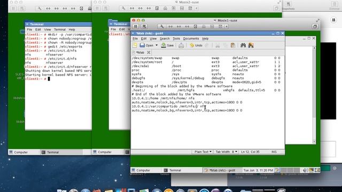Save the fstab file in gedit
Viewport: 342px width, 192px height.
coord(167,45)
